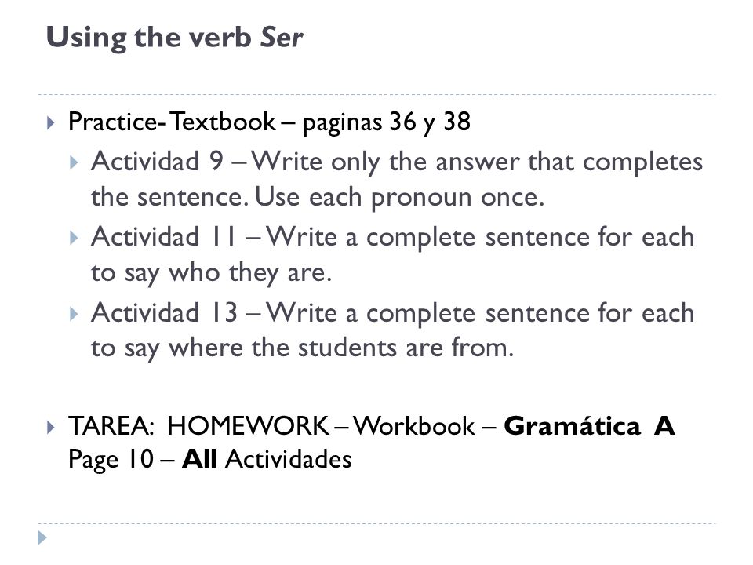Click the line Use each pronoun once
The image size is (753, 565).
tap(399, 197)
